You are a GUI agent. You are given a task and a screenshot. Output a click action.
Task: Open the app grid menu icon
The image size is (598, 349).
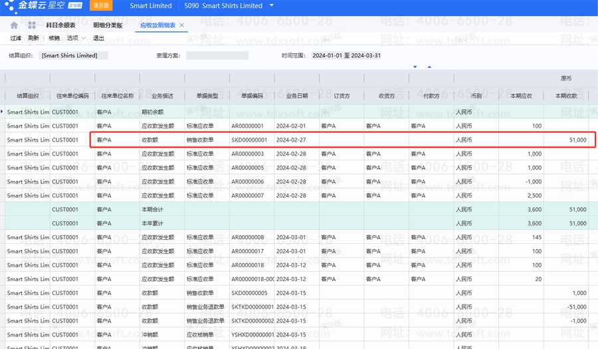point(31,25)
